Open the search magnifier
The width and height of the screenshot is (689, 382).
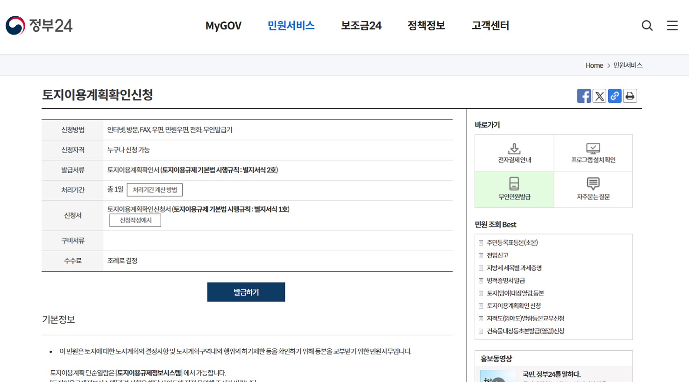(647, 26)
